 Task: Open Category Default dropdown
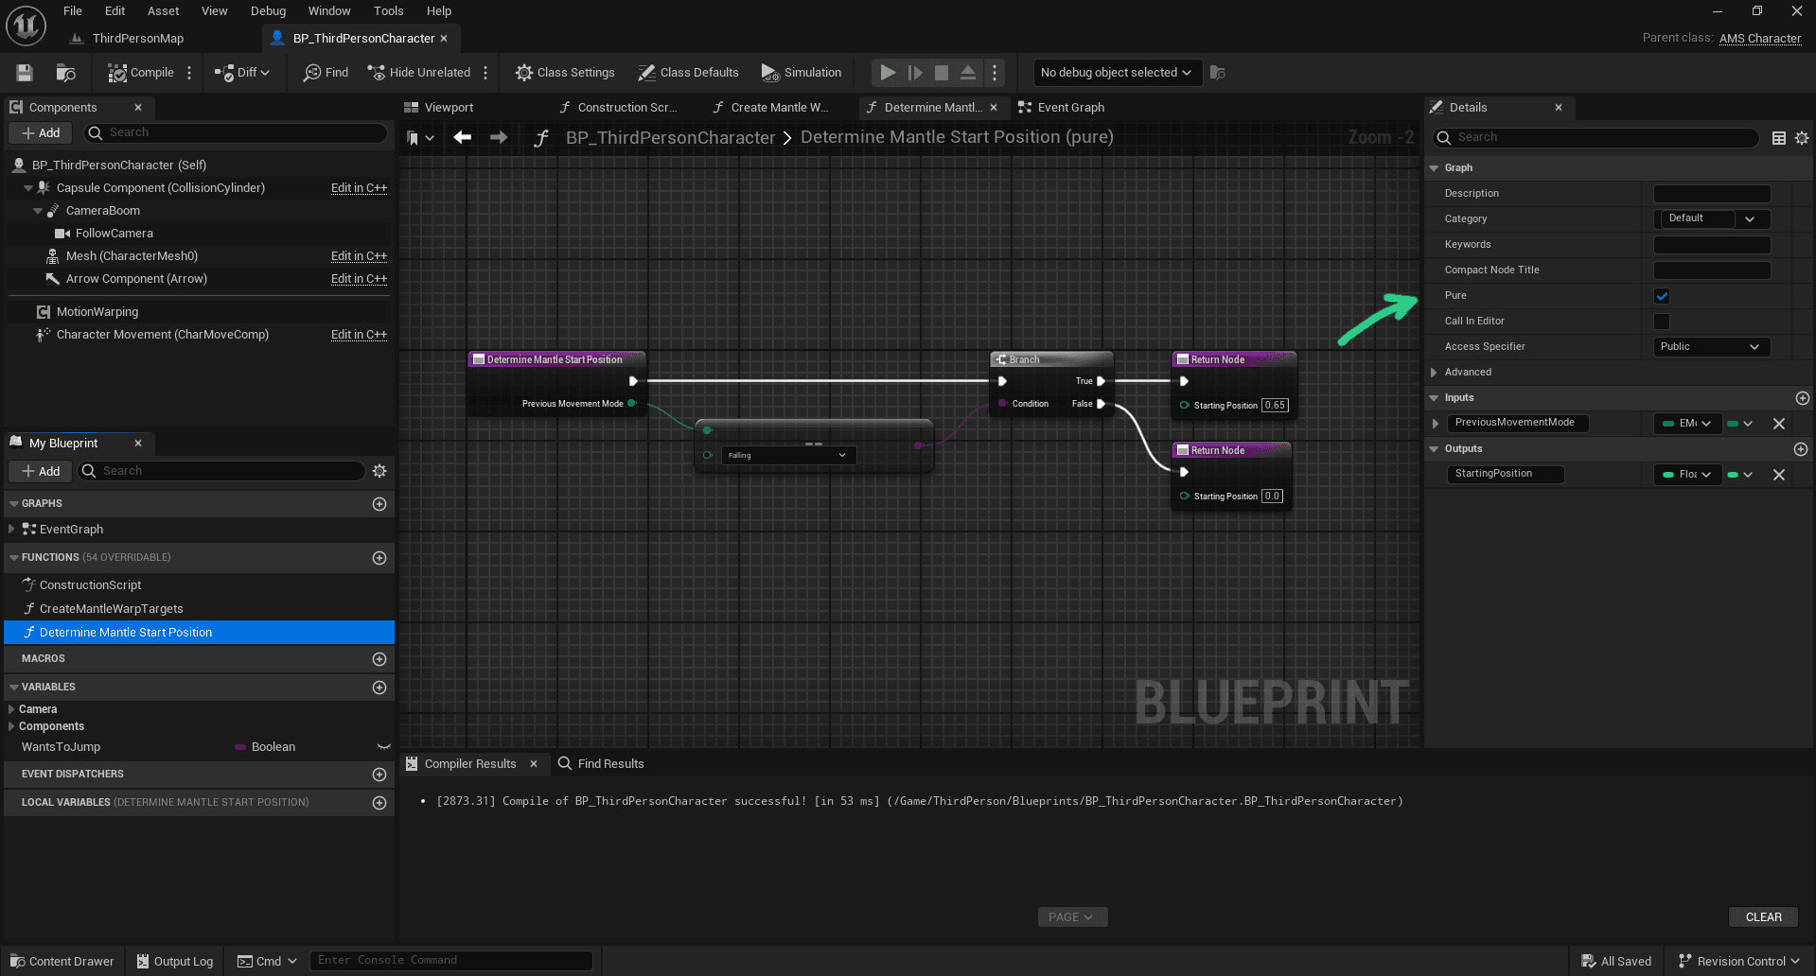(1711, 218)
